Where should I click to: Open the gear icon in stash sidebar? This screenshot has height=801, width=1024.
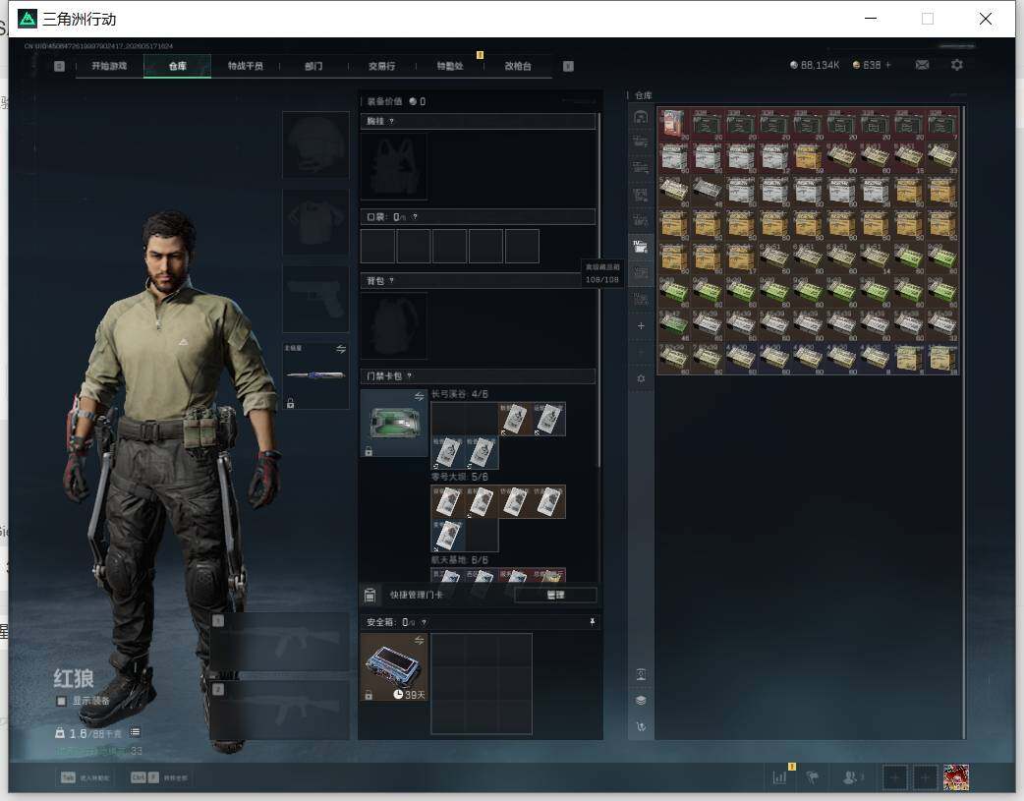click(641, 378)
